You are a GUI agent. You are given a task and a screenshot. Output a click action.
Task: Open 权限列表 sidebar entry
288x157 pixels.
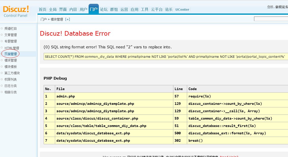[10, 80]
